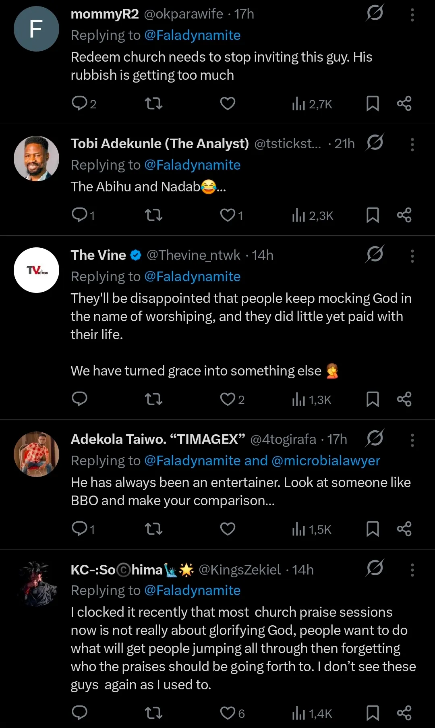View Tobi Adekunle's profile photo

point(36,158)
